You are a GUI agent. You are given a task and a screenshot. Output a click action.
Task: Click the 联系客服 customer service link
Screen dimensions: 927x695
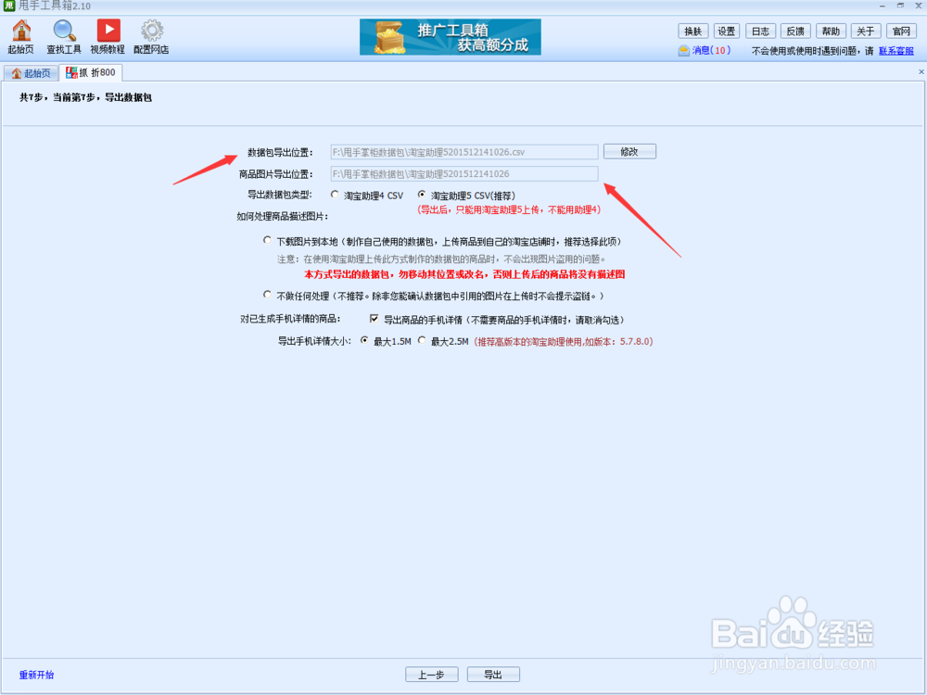[x=895, y=50]
